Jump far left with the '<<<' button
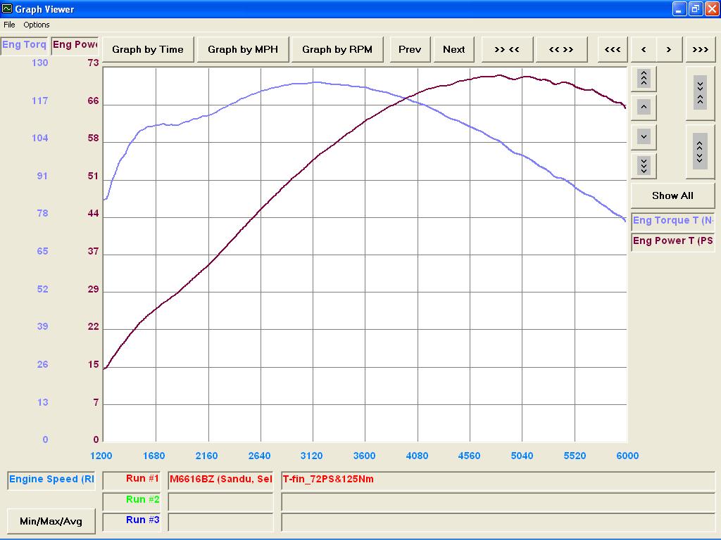721x540 pixels. [613, 49]
